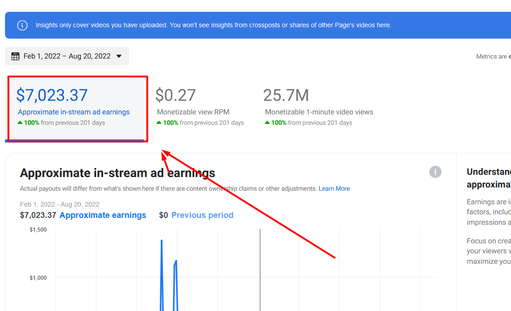This screenshot has height=311, width=511.
Task: Click the Approximate in-stream ad earnings label
Action: [x=74, y=112]
